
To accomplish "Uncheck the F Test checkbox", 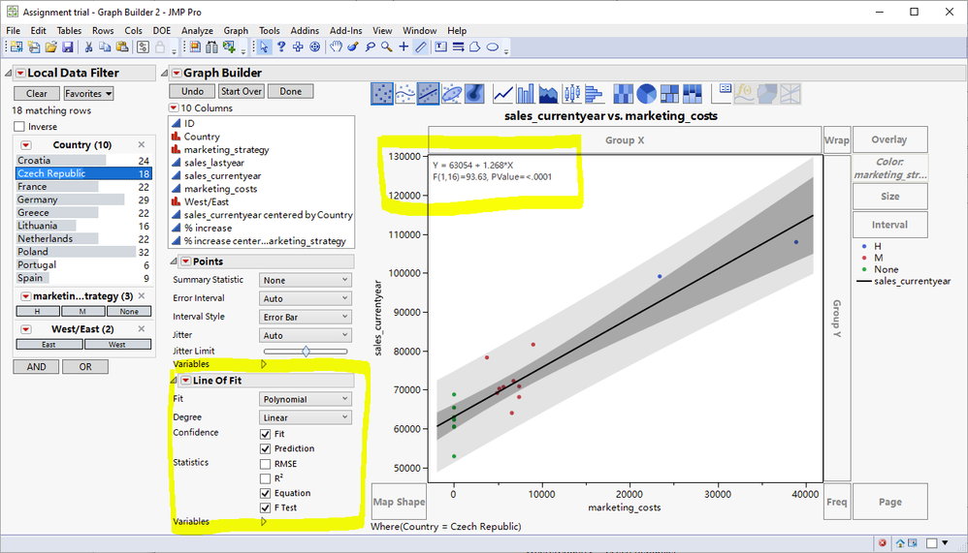I will 266,507.
